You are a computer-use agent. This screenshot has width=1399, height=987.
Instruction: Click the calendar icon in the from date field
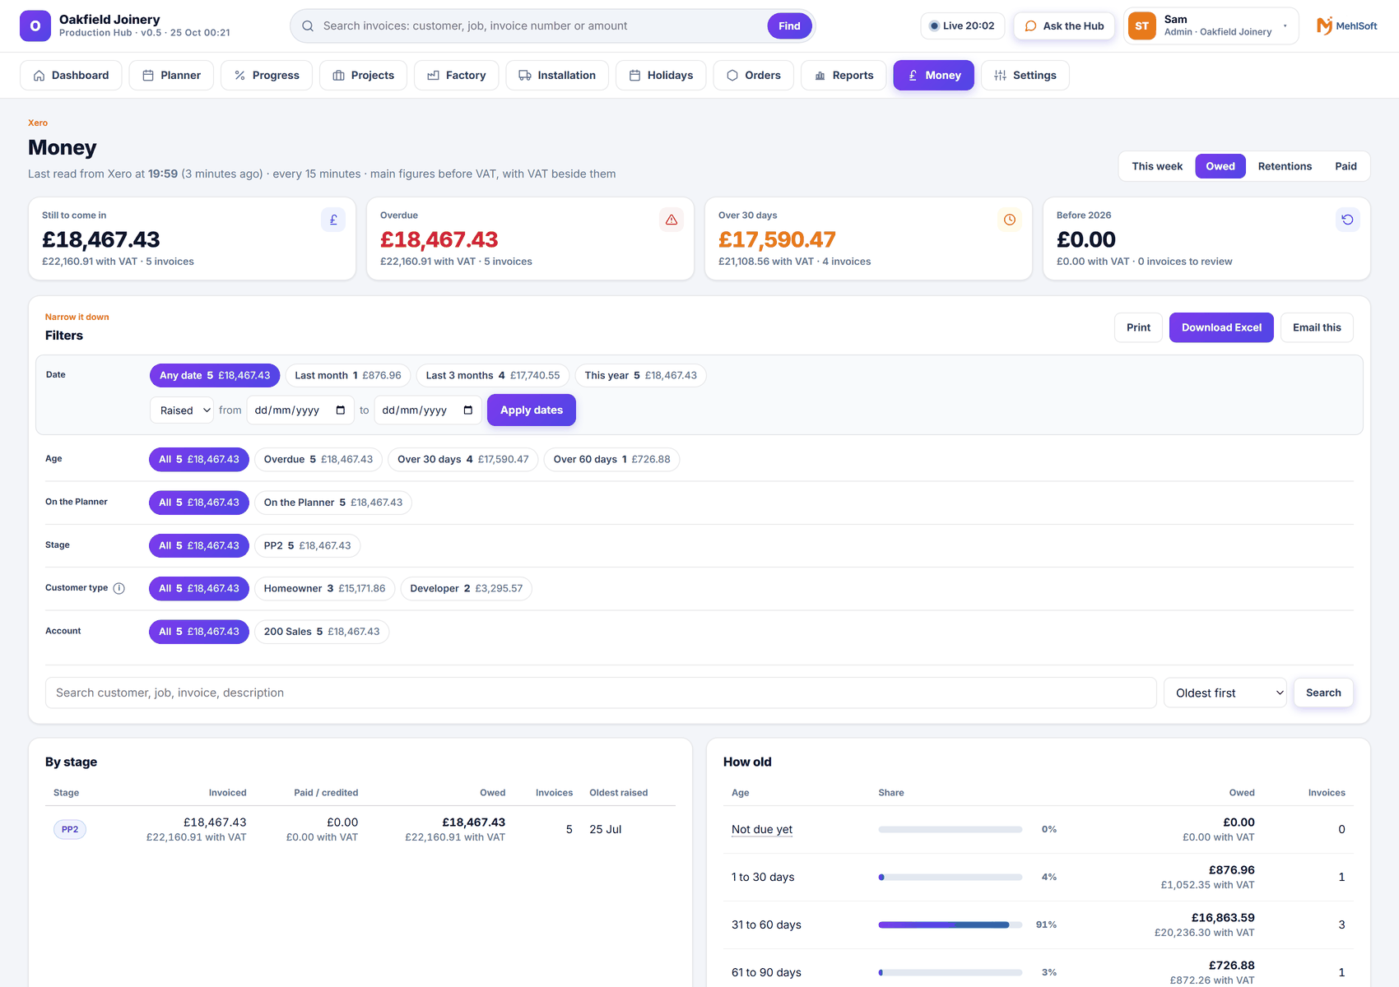(x=341, y=410)
